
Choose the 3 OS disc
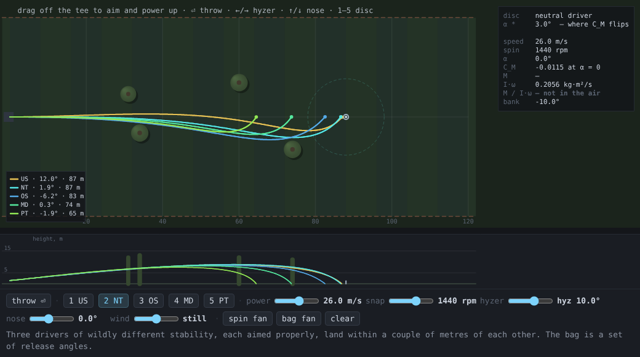pos(148,300)
